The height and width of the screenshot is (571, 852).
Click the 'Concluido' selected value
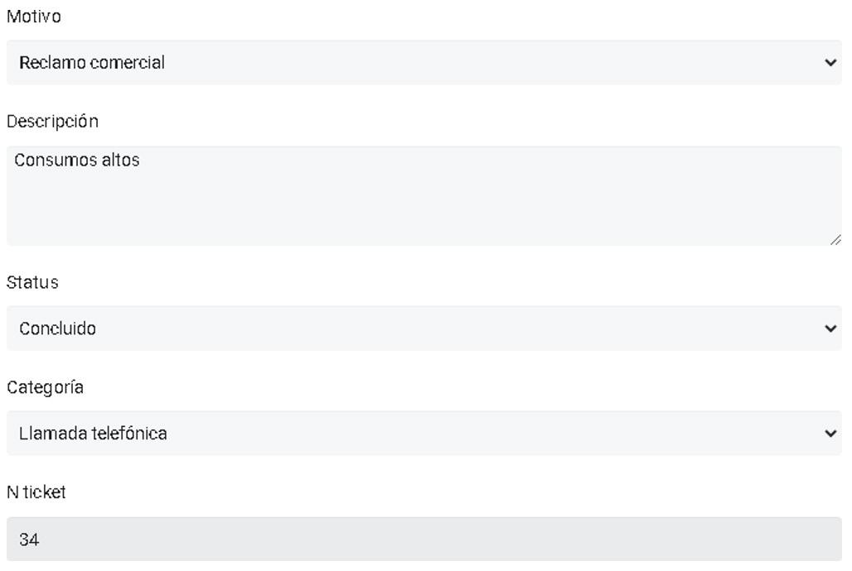pyautogui.click(x=58, y=329)
